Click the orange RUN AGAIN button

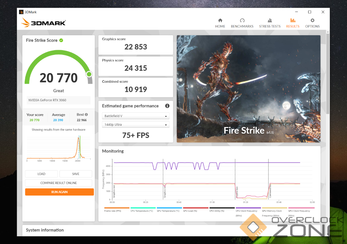click(x=59, y=192)
